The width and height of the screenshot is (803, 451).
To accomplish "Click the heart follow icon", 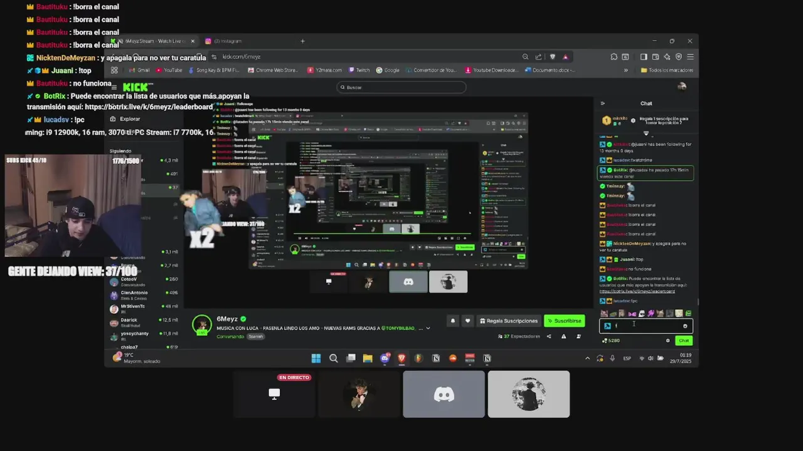I will point(467,321).
